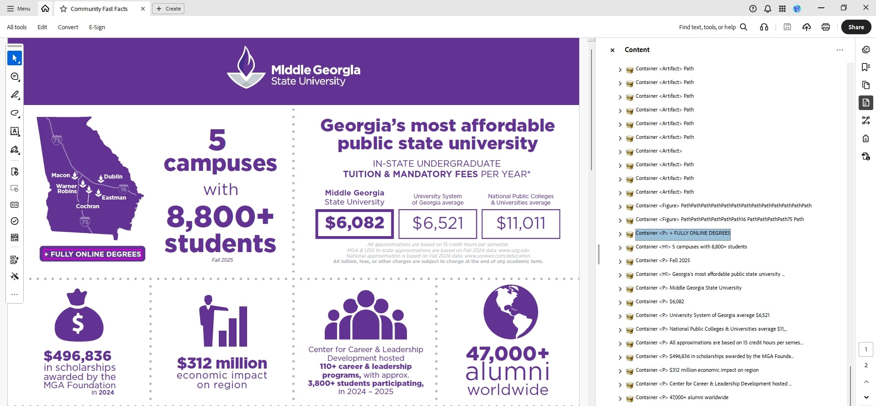Open the Convert menu

tap(68, 27)
